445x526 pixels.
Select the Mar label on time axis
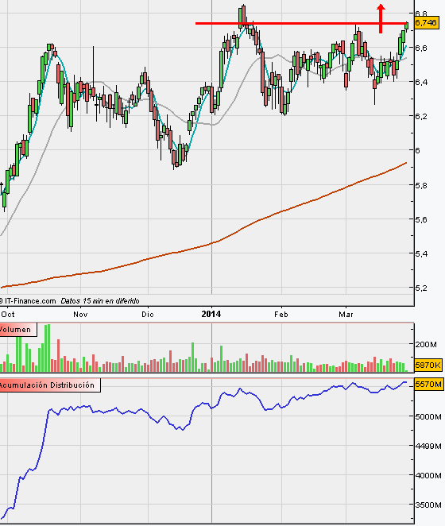coord(346,315)
